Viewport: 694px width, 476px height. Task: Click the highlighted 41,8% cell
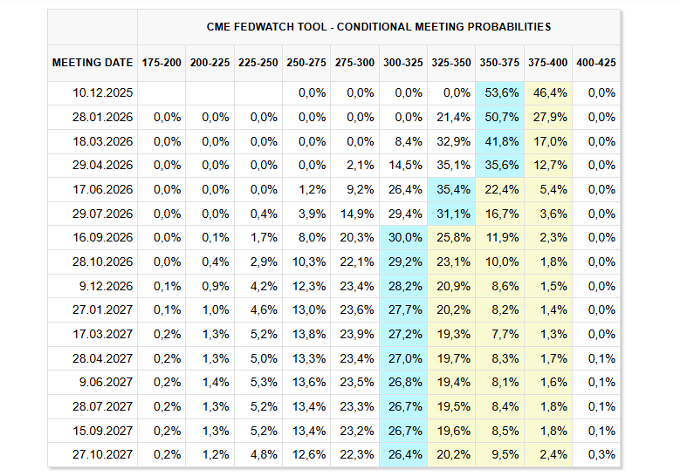(502, 141)
